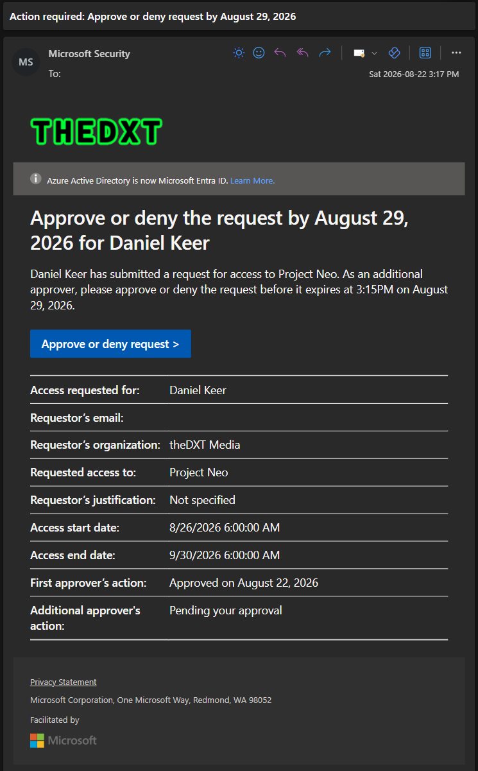Screen dimensions: 478x771
Task: Reply all to the email
Action: (x=303, y=53)
